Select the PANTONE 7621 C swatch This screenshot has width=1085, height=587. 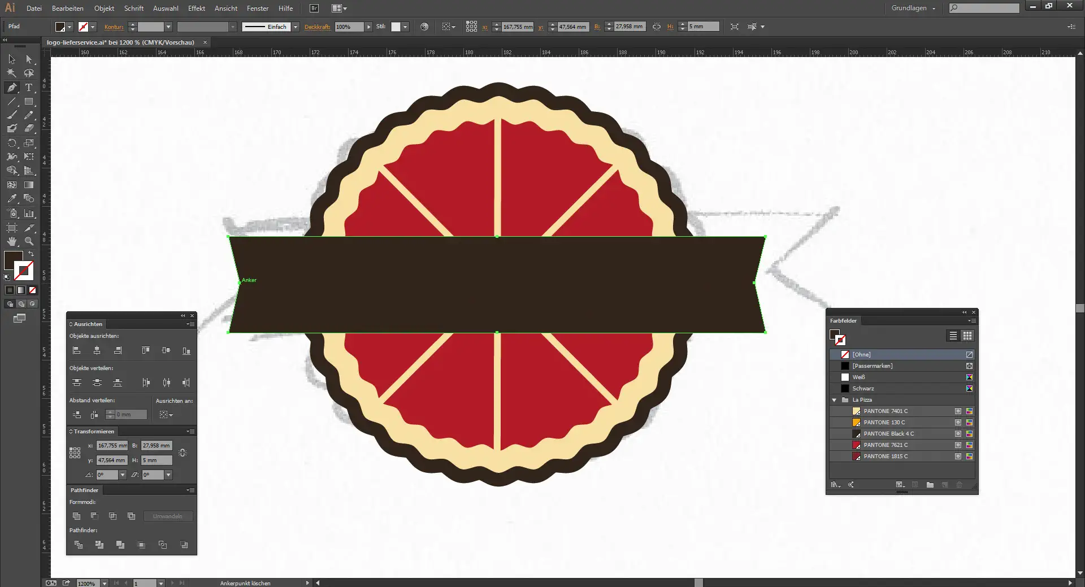pyautogui.click(x=883, y=445)
